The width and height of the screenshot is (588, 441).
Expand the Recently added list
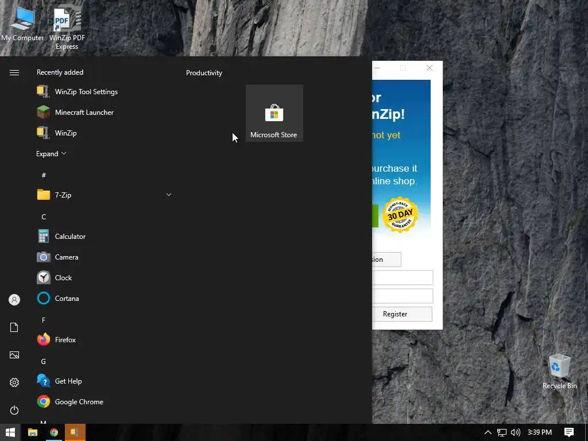pos(51,154)
